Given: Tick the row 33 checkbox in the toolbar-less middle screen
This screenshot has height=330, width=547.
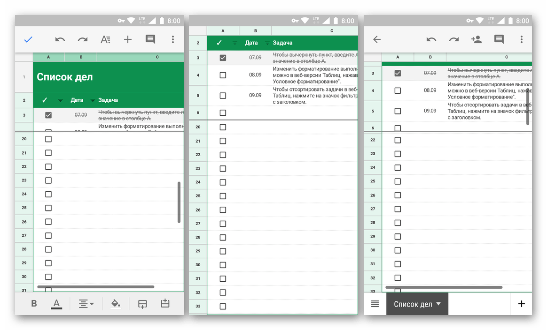Looking at the screenshot, I should (x=223, y=306).
